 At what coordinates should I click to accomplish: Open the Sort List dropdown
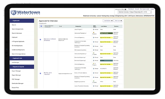point(118,21)
